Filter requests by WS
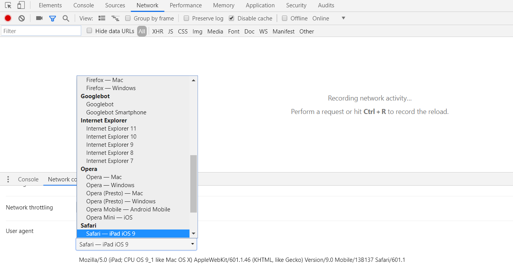This screenshot has width=513, height=268. 263,31
